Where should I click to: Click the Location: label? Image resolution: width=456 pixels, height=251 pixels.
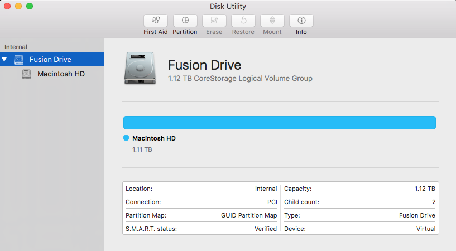pyautogui.click(x=139, y=189)
